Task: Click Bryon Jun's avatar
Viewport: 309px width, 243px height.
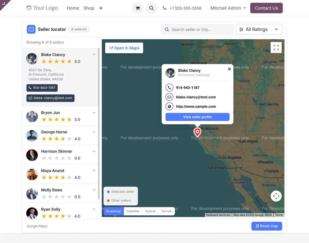Action: click(x=32, y=116)
